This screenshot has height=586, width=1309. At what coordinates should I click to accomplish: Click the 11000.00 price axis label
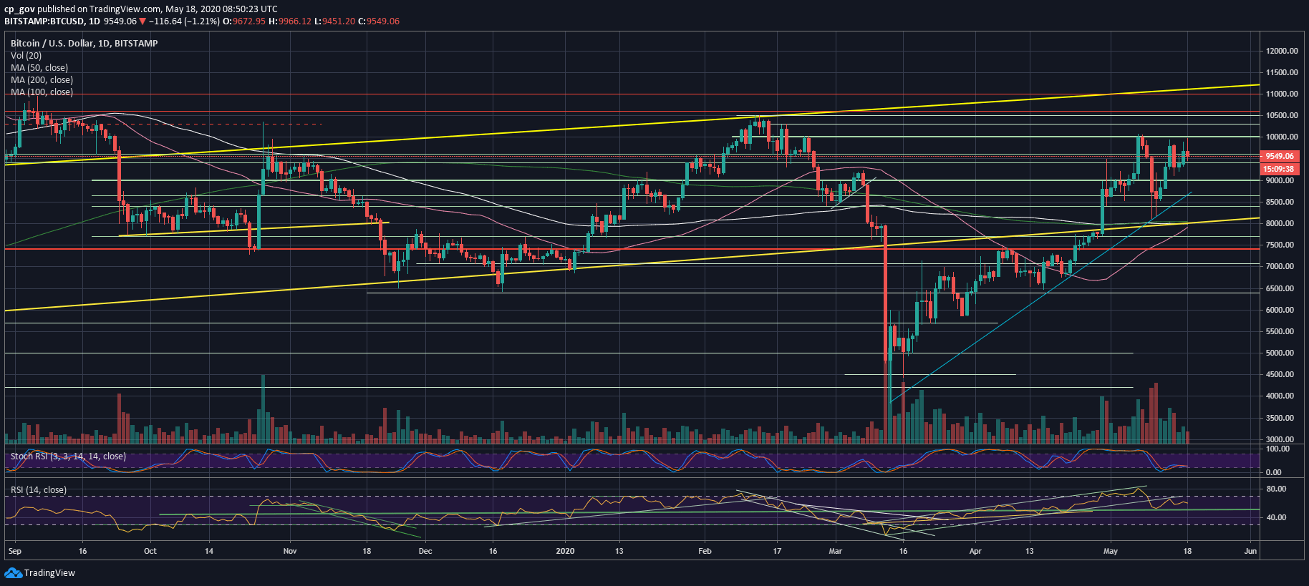pos(1282,94)
